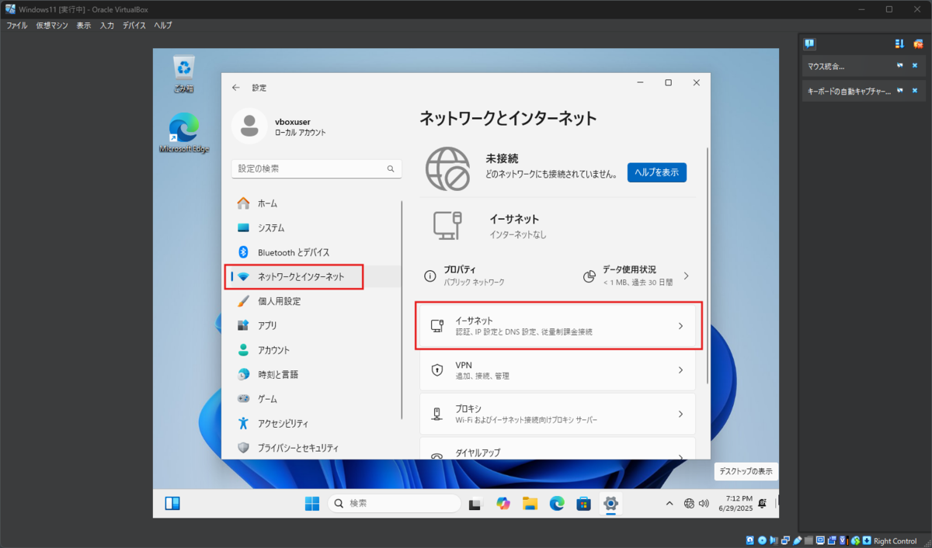Click the clear all notifications icon

(917, 43)
